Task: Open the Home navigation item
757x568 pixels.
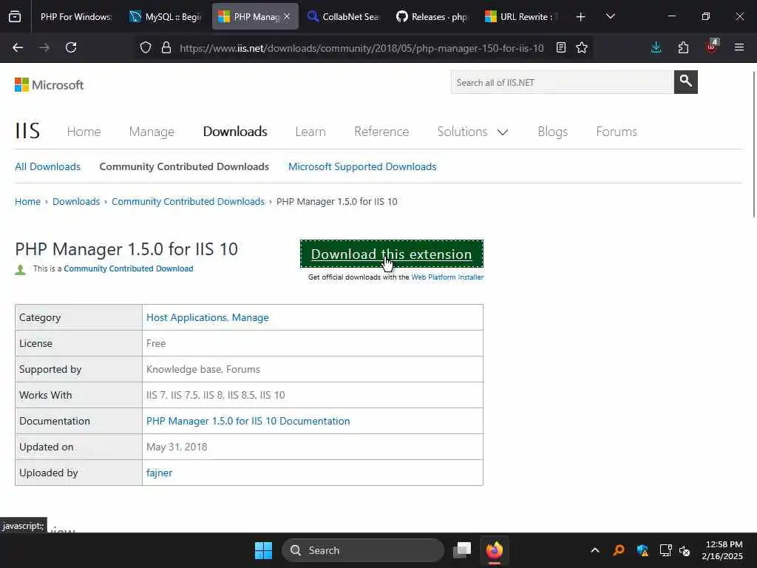Action: tap(84, 132)
